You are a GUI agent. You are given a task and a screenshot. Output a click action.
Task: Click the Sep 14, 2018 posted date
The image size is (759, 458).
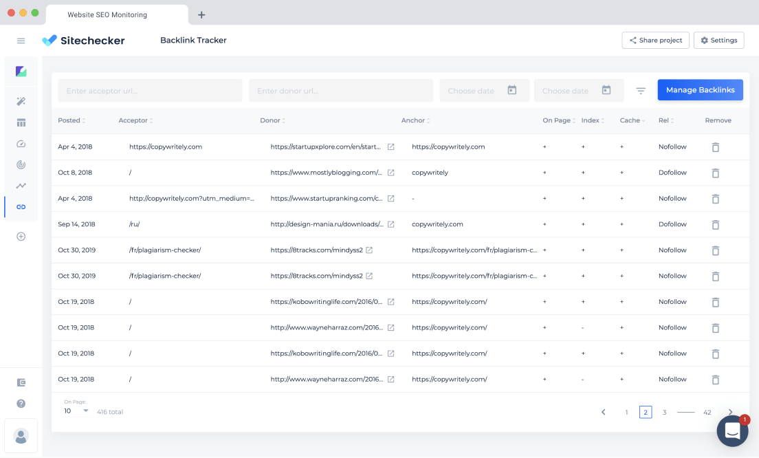(x=76, y=224)
